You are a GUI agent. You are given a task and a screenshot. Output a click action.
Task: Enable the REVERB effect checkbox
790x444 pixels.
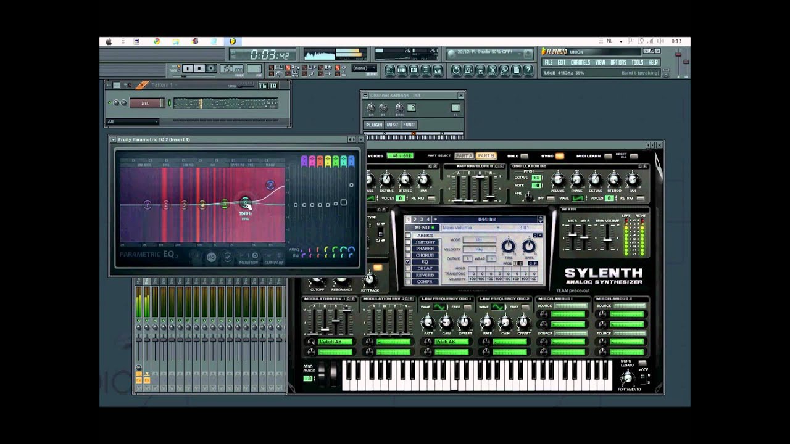click(x=408, y=274)
